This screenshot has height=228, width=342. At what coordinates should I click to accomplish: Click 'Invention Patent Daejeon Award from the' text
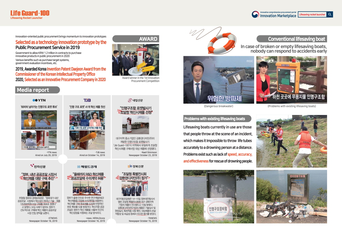tap(76, 69)
